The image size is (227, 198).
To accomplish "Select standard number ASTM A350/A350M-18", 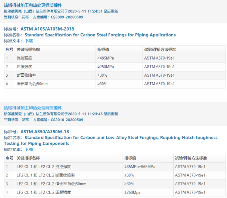I will click(x=44, y=132).
